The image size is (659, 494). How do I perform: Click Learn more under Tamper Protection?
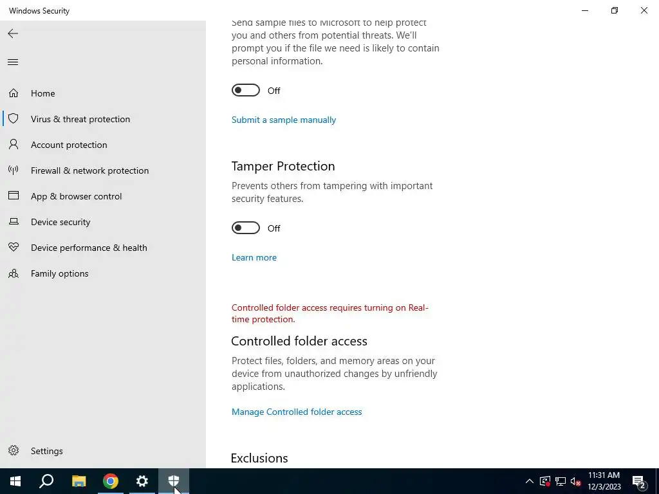254,257
